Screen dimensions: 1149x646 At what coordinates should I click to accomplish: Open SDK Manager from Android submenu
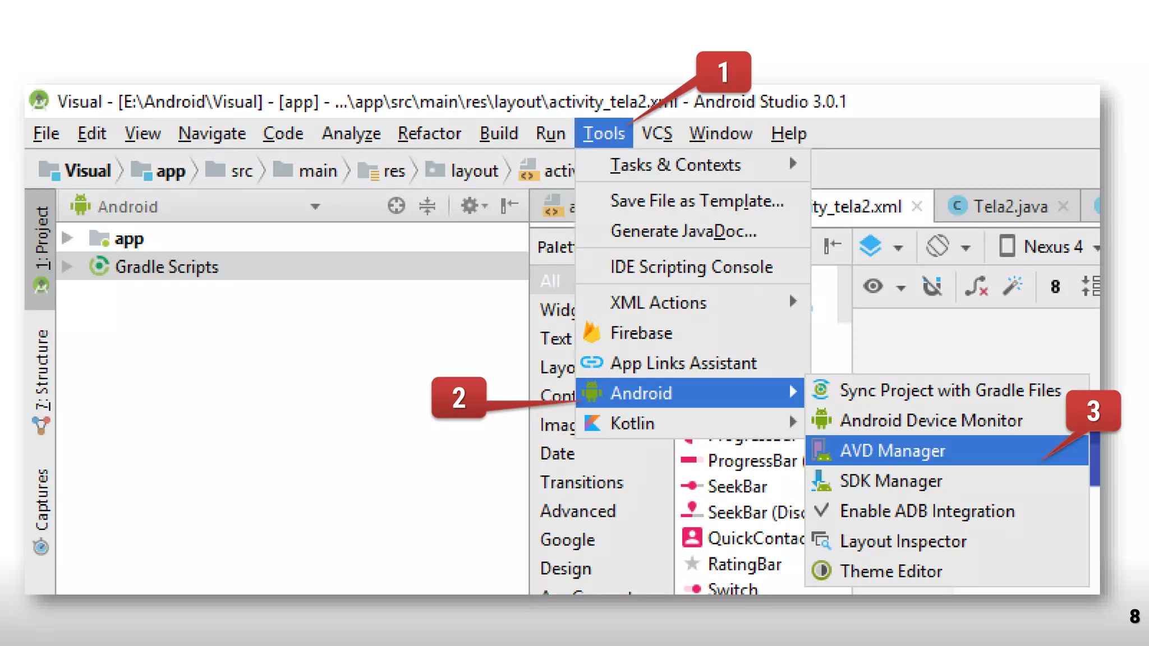[x=890, y=481]
